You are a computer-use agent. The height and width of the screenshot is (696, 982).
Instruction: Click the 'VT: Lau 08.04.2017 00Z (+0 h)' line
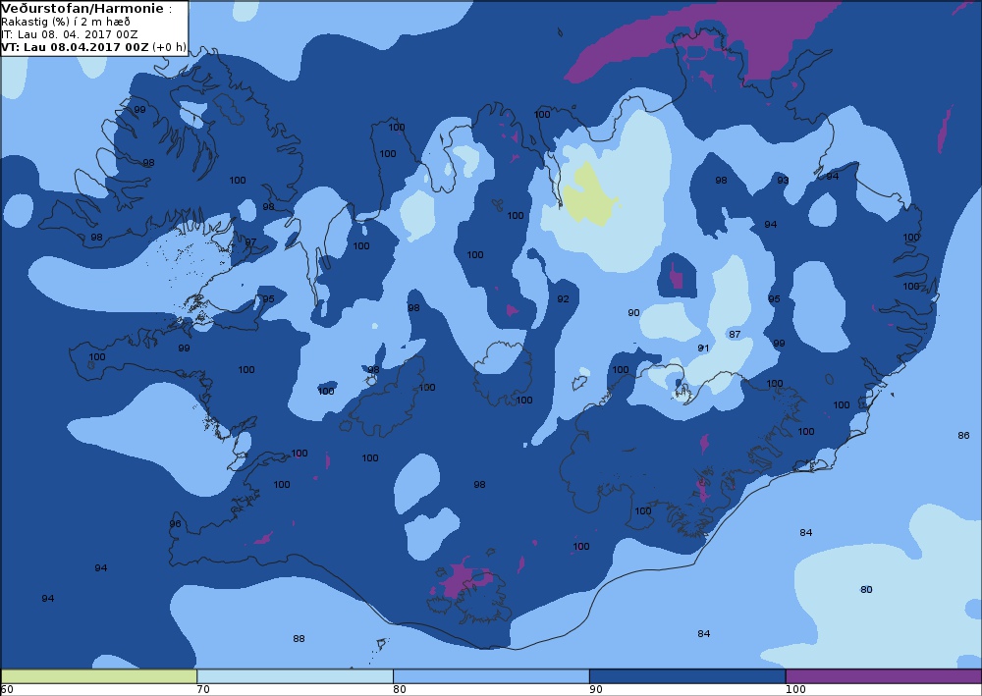[x=94, y=47]
